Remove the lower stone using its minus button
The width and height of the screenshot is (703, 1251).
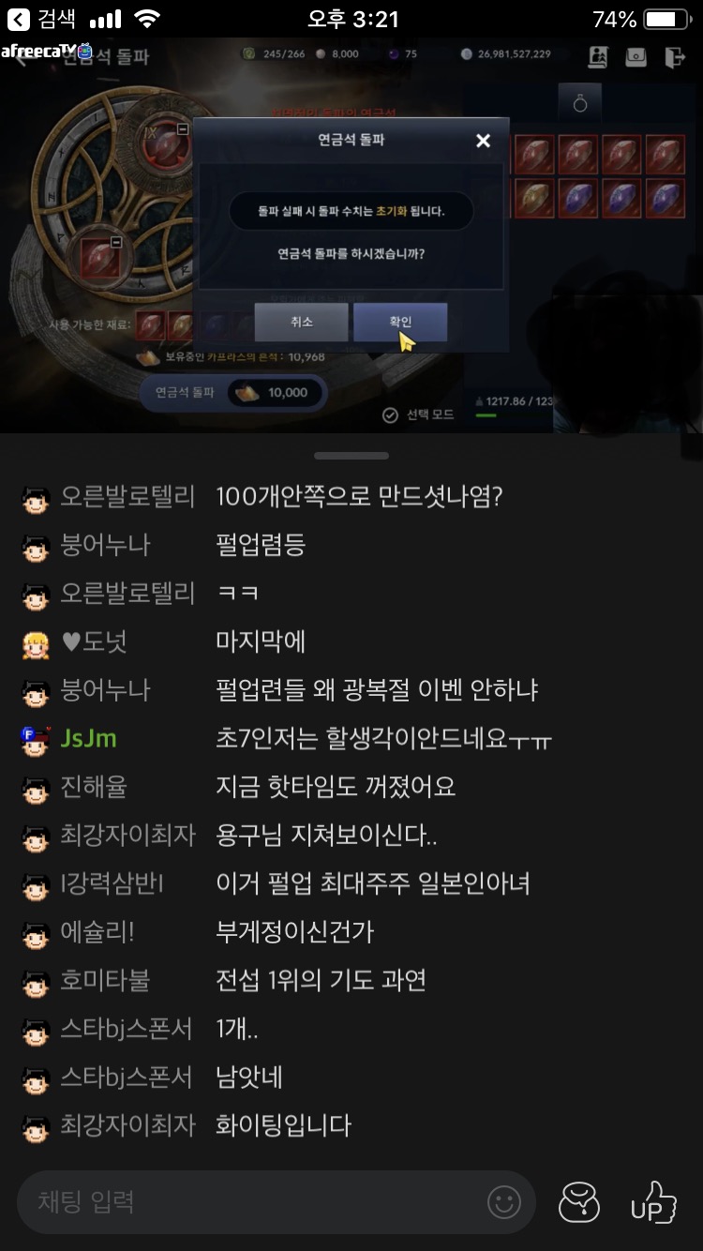coord(116,243)
